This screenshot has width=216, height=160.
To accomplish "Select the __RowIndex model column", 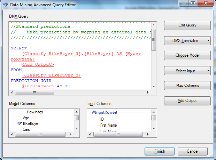I will [33, 112].
